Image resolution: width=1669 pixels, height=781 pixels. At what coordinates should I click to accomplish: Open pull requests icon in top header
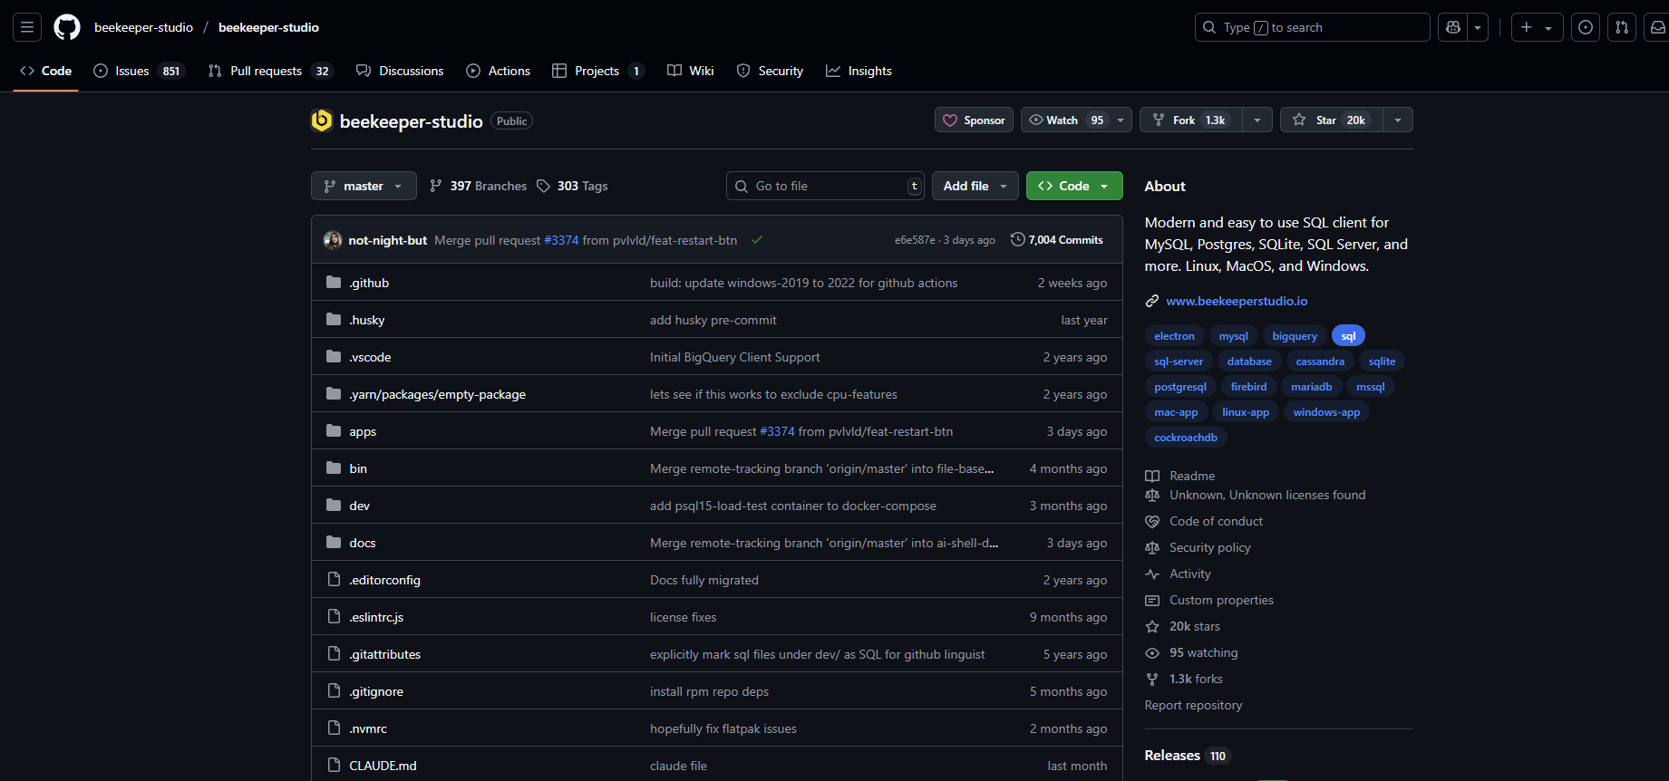pyautogui.click(x=1622, y=27)
